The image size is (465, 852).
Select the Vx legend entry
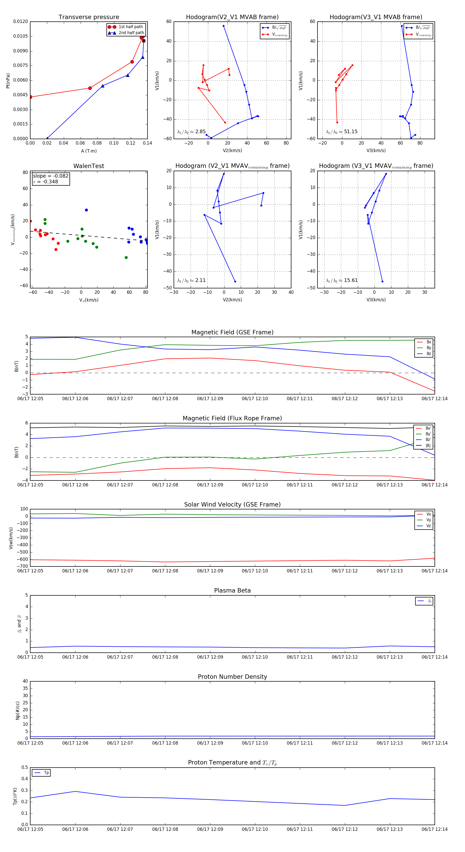point(424,514)
